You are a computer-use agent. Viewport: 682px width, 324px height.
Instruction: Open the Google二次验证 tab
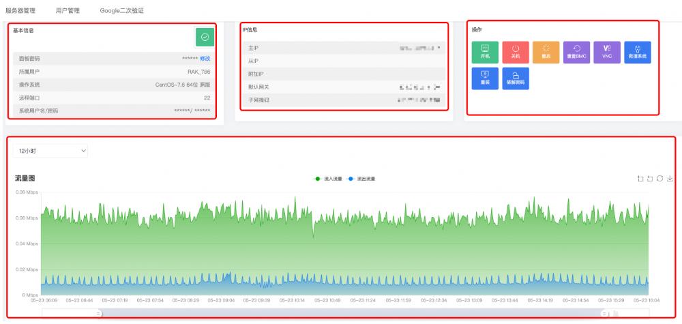tap(121, 11)
